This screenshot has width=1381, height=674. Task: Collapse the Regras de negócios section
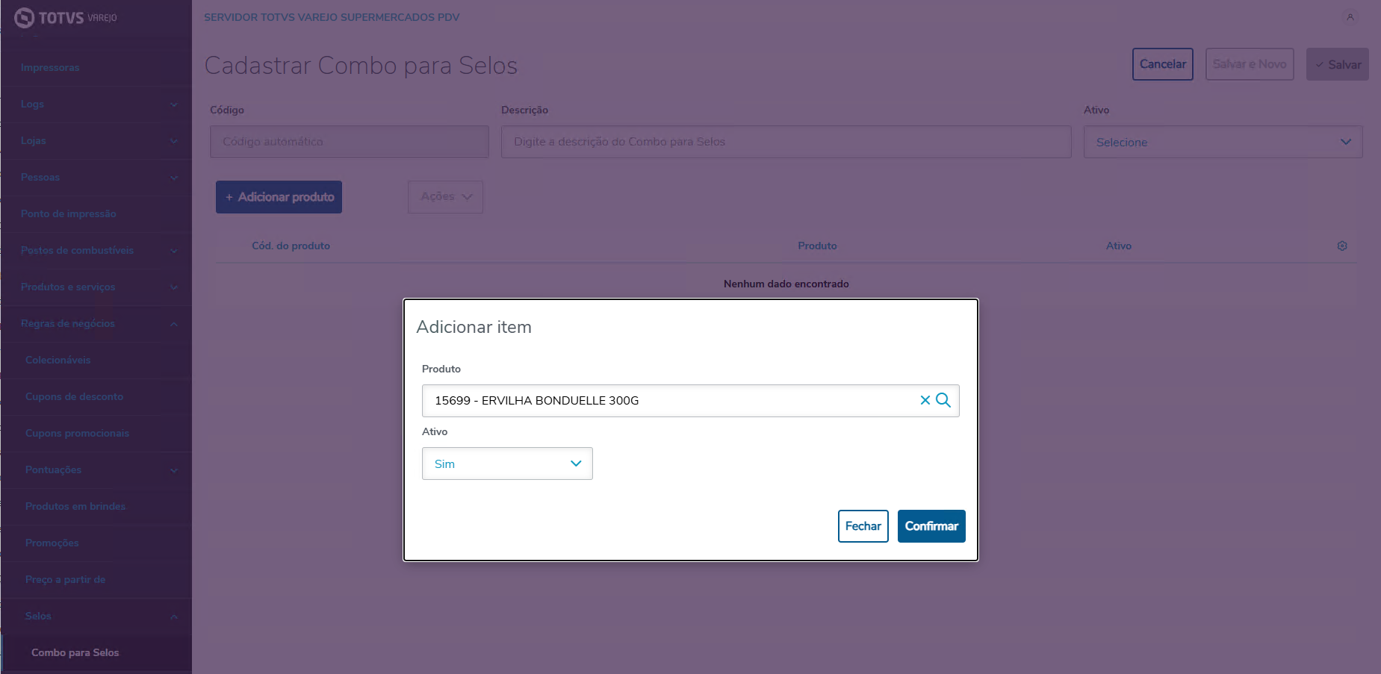point(96,324)
